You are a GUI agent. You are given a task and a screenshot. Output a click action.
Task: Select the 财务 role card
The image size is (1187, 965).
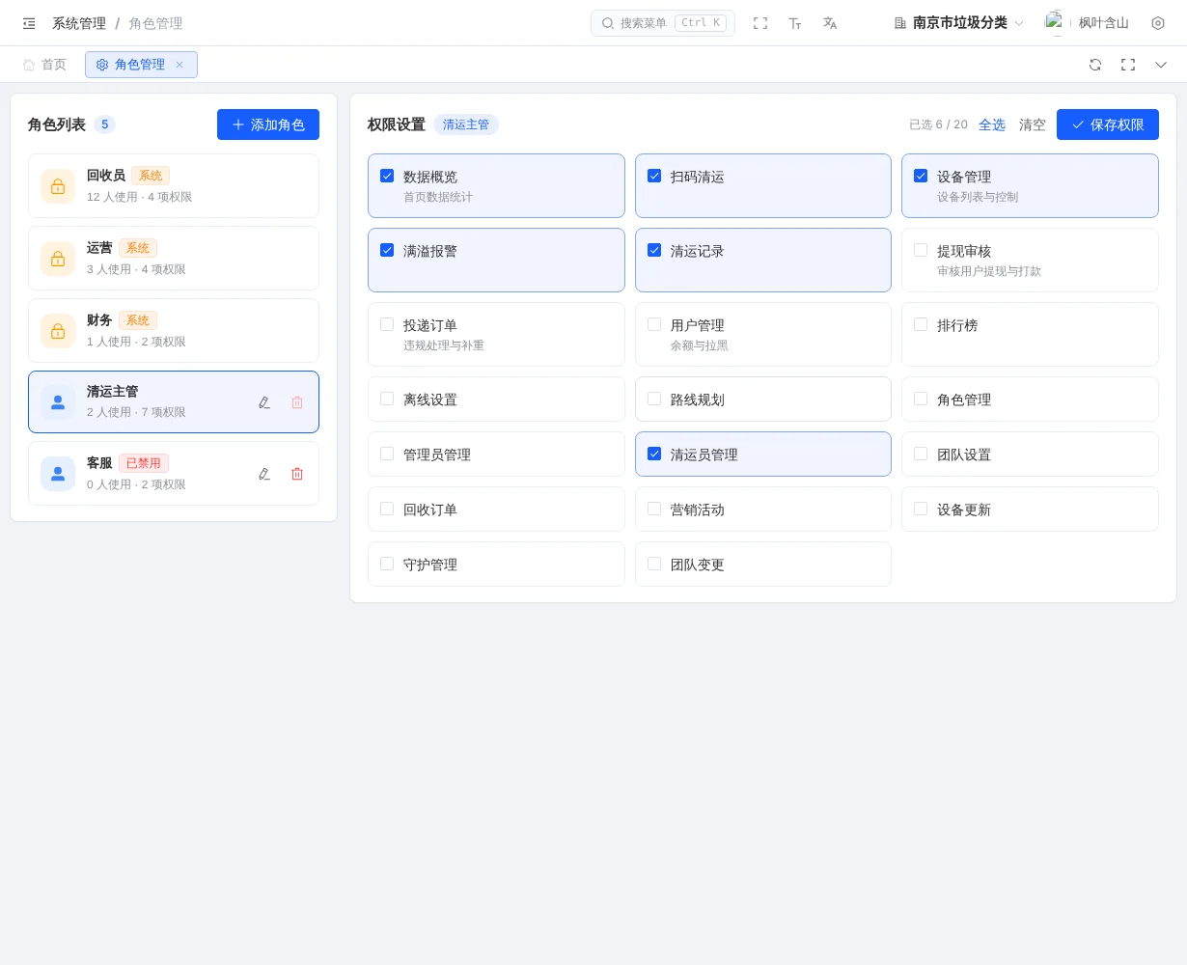pos(174,331)
